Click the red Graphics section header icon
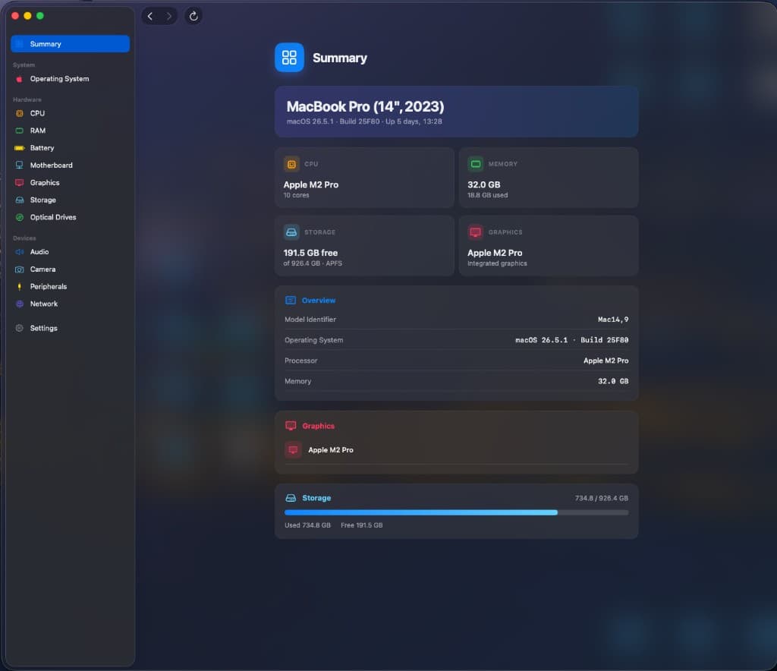Image resolution: width=777 pixels, height=671 pixels. pos(291,426)
